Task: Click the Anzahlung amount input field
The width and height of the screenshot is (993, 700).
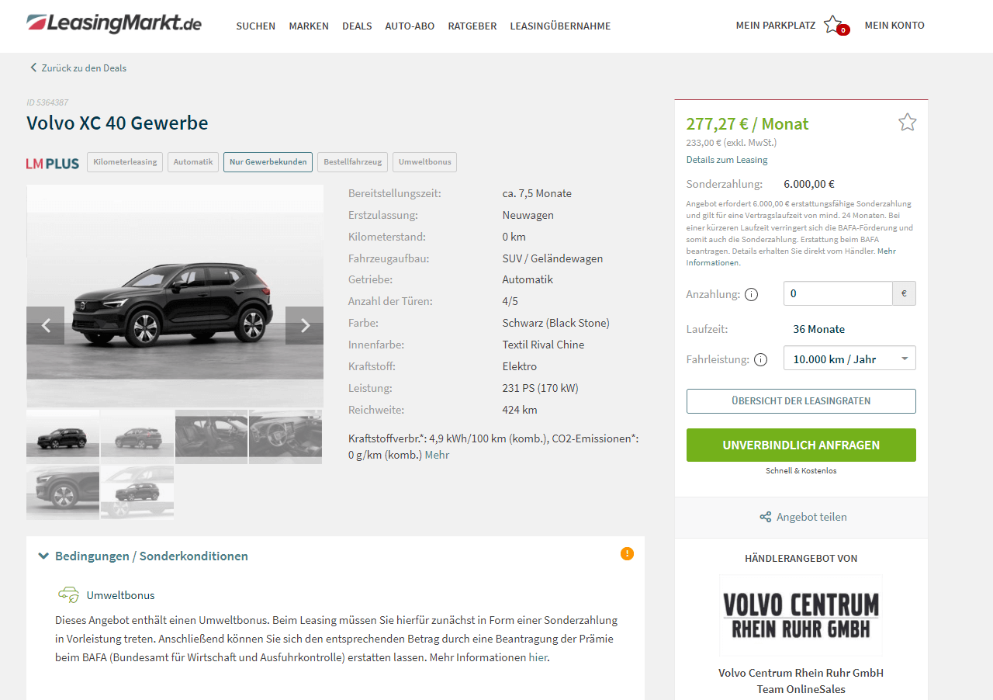Action: point(838,294)
